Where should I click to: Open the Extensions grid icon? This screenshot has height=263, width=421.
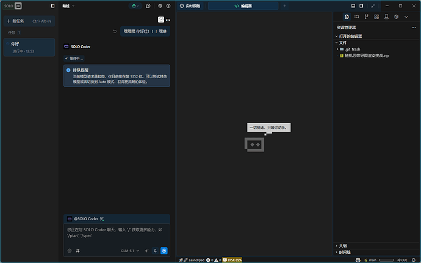376,16
